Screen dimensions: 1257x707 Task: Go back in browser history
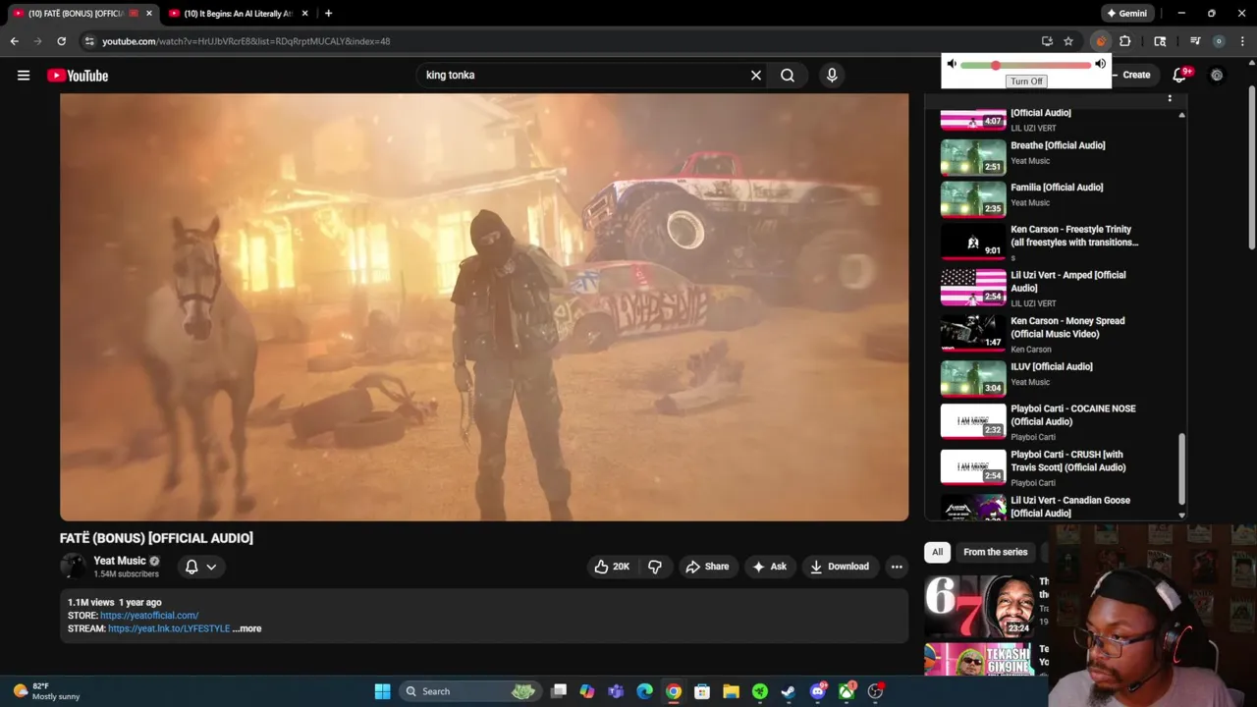click(14, 41)
